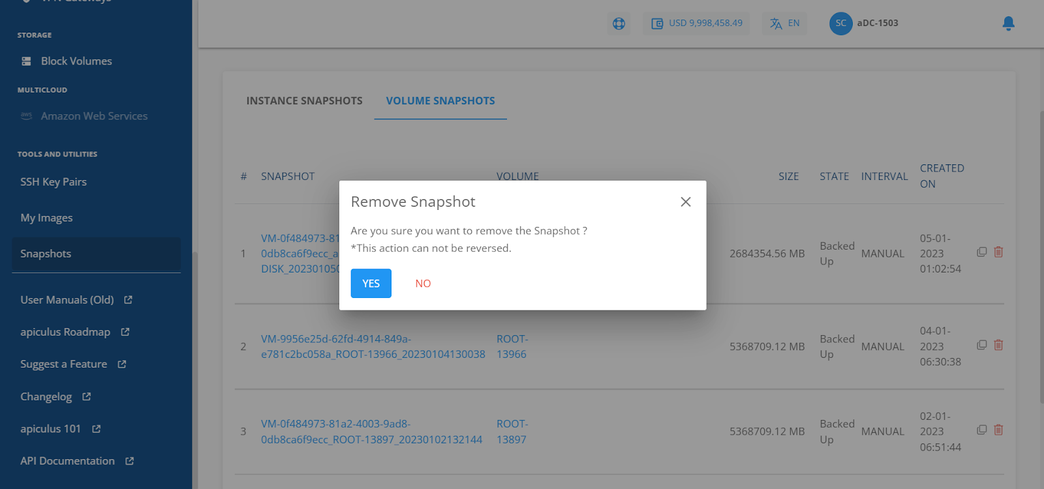
Task: Open SSH Key Pairs
Action: [54, 182]
